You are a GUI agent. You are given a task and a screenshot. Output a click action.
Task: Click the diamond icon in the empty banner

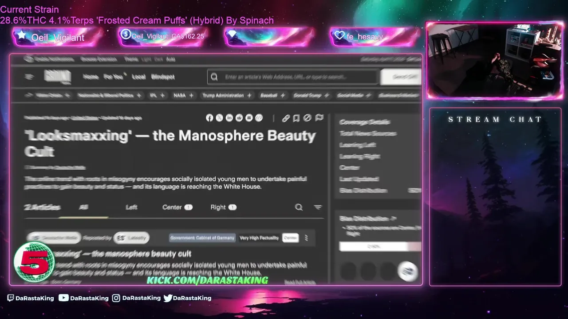[232, 35]
